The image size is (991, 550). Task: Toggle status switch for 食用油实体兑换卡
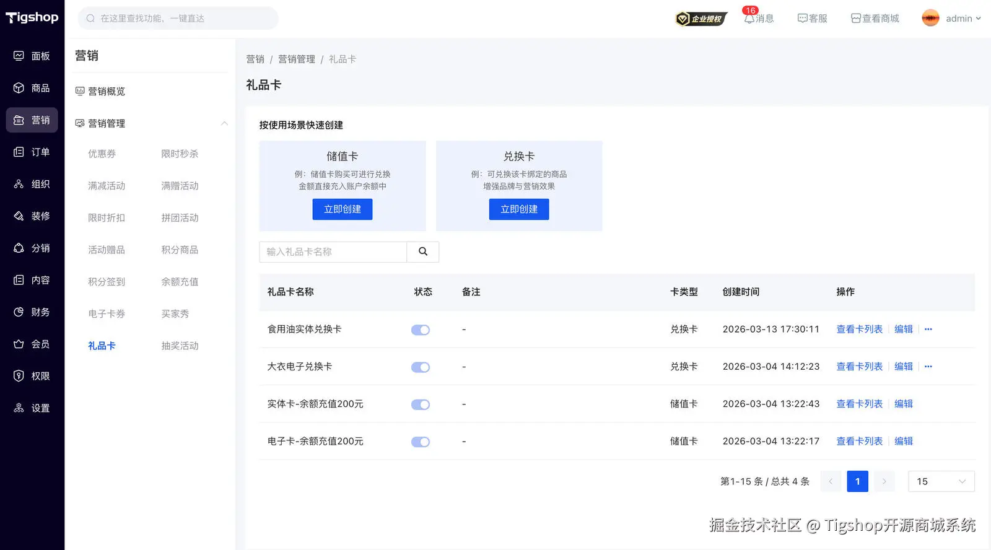[421, 330]
